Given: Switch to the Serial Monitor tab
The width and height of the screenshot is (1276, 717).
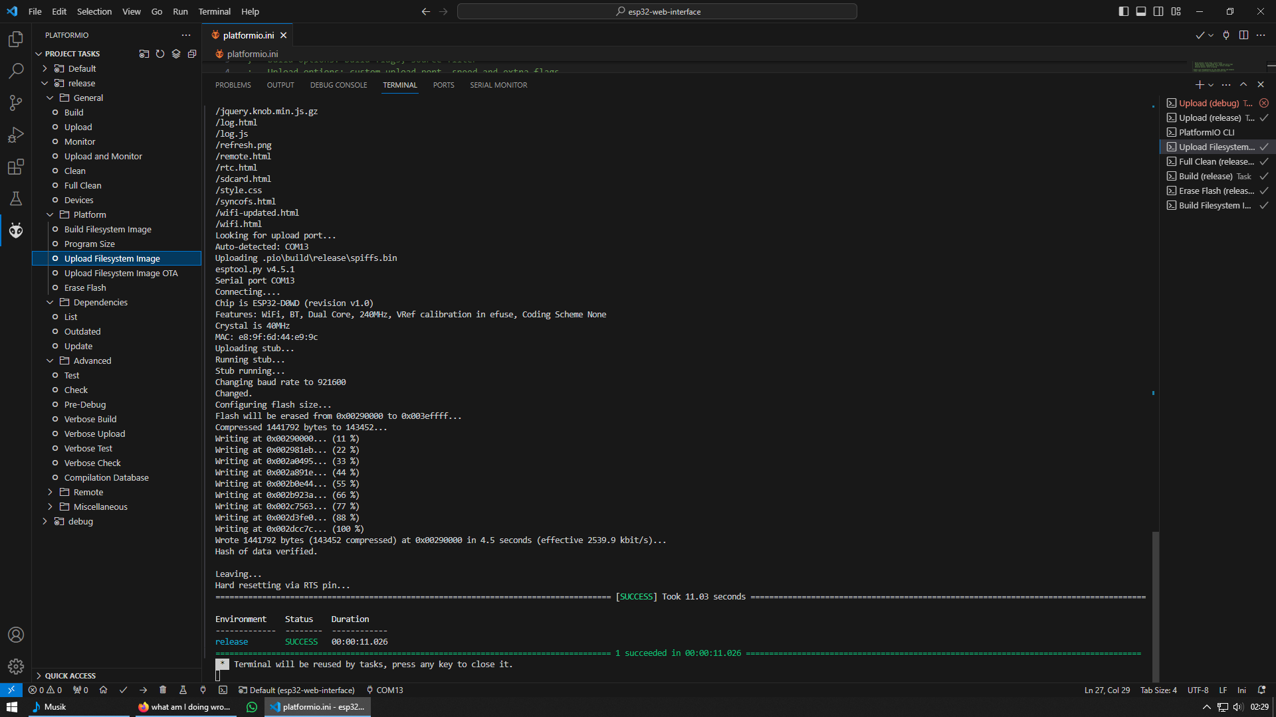Looking at the screenshot, I should click(x=498, y=85).
